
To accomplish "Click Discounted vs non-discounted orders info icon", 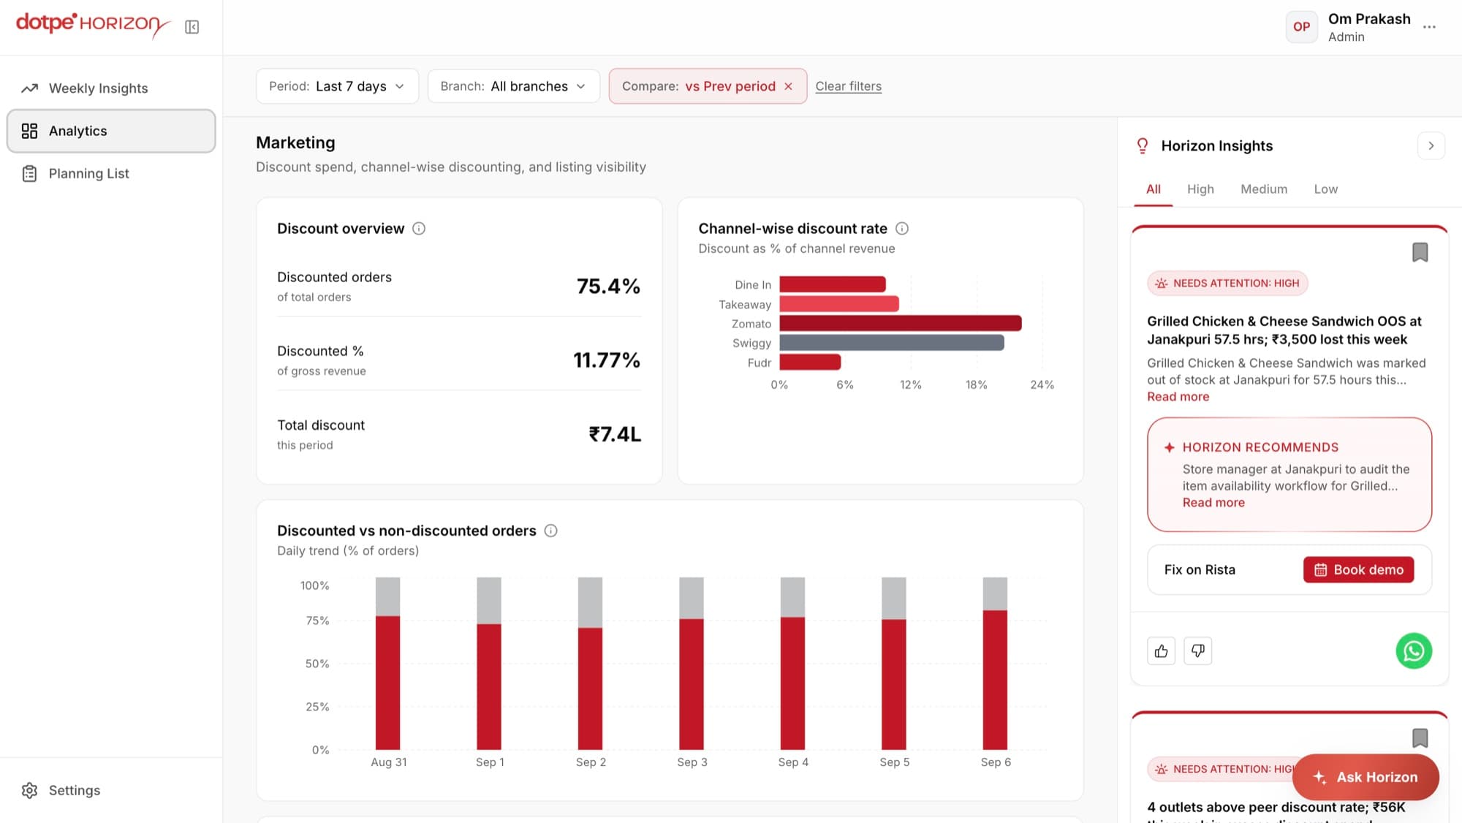I will click(x=551, y=531).
